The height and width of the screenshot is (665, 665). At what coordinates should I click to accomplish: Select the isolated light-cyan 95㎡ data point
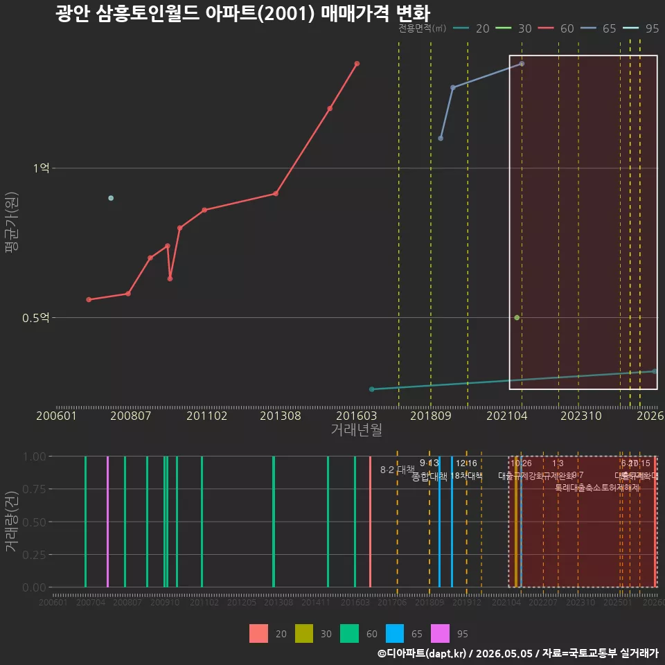[111, 198]
